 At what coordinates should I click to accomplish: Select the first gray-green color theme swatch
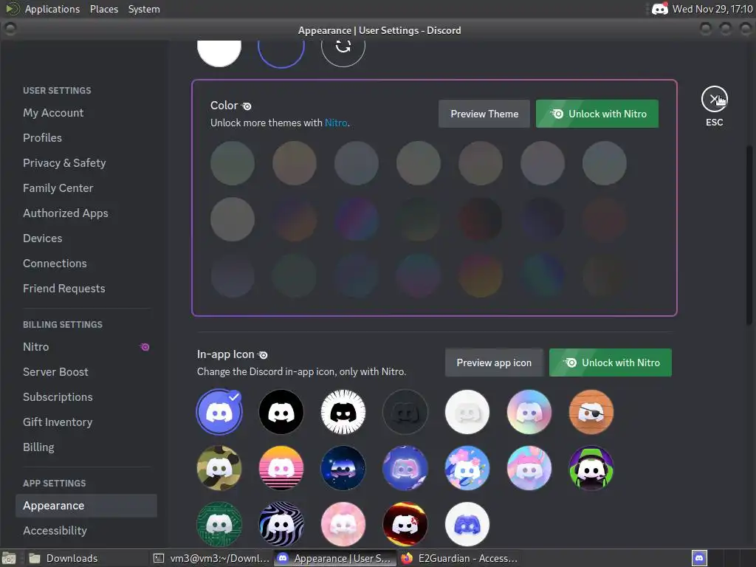pos(233,163)
